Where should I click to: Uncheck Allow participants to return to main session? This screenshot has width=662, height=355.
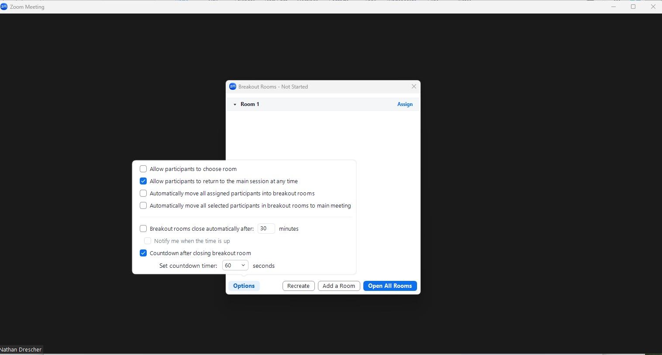[143, 181]
